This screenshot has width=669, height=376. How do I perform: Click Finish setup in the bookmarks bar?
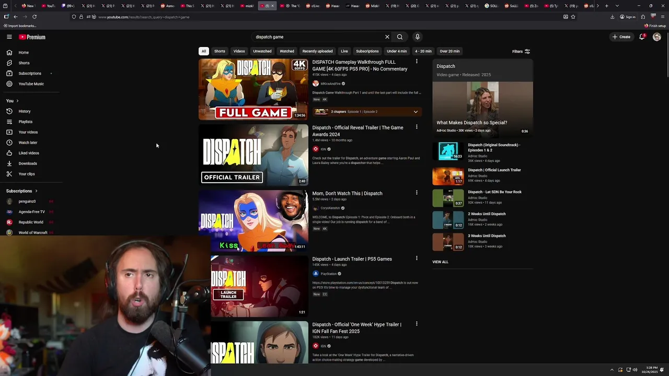pyautogui.click(x=655, y=26)
